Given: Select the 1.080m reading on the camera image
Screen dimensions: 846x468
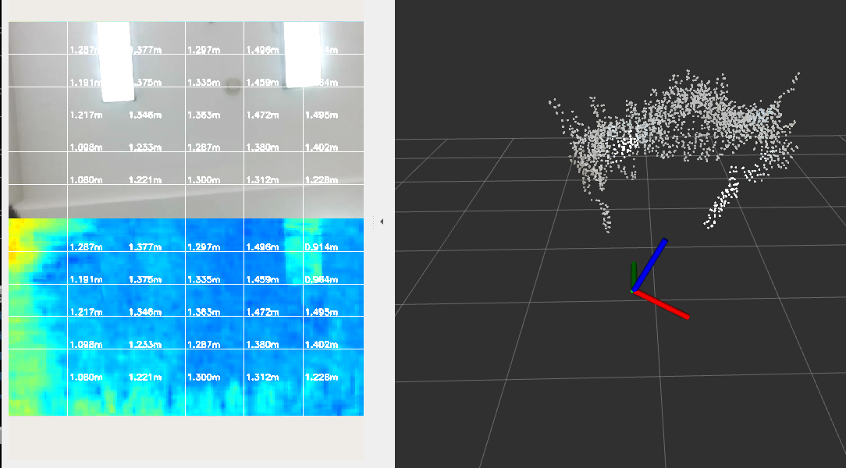Looking at the screenshot, I should pyautogui.click(x=86, y=180).
